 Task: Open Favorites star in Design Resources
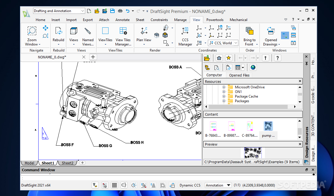tap(229, 58)
